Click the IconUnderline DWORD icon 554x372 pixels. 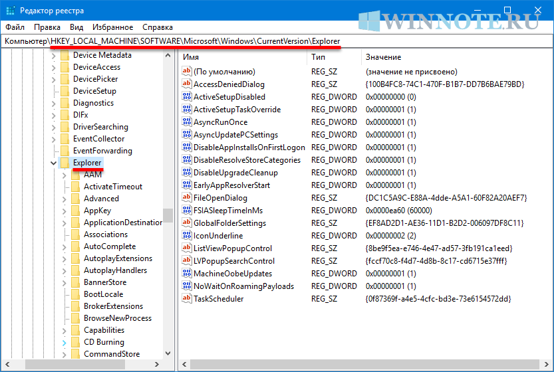[x=186, y=235]
